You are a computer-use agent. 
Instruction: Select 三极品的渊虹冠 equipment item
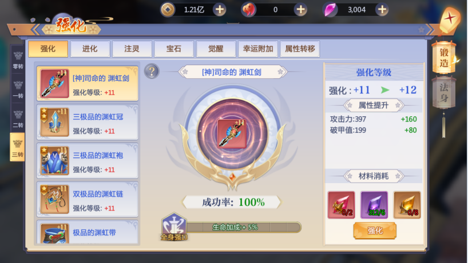(x=87, y=122)
